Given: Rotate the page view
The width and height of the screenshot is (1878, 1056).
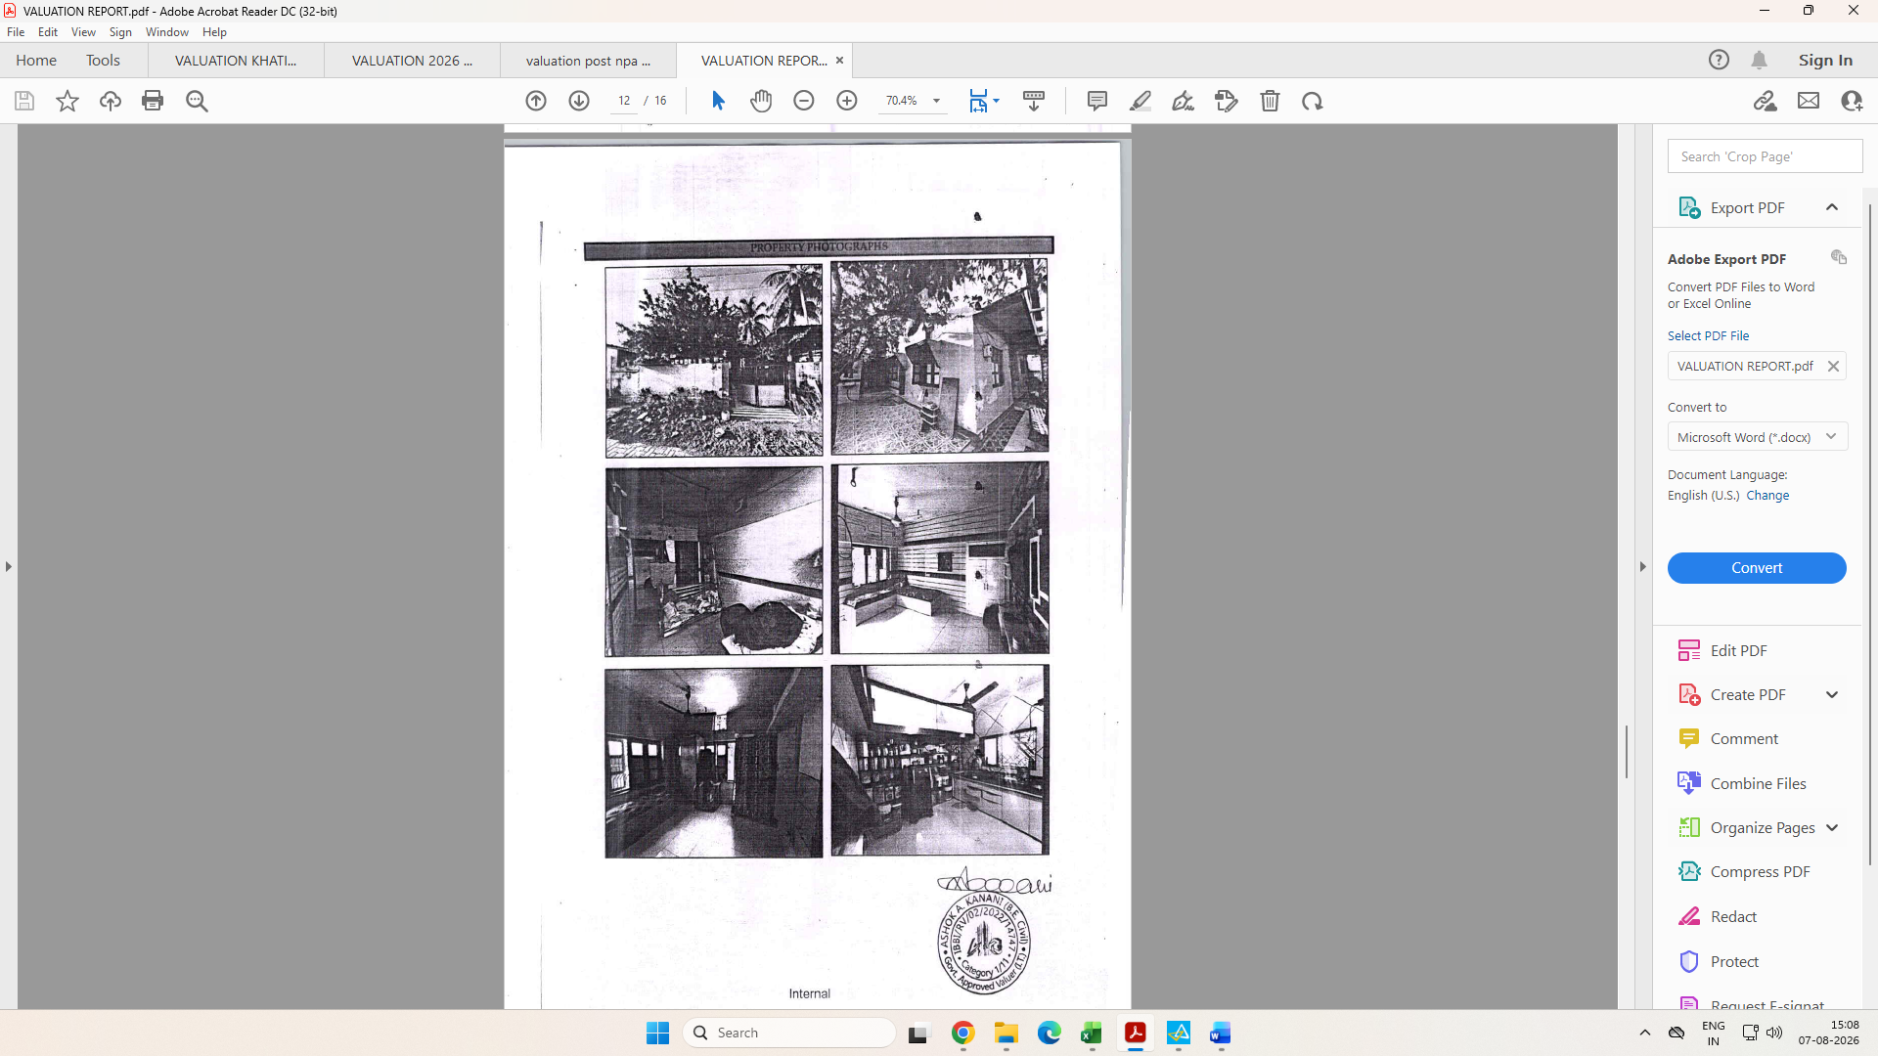Looking at the screenshot, I should click(1313, 101).
